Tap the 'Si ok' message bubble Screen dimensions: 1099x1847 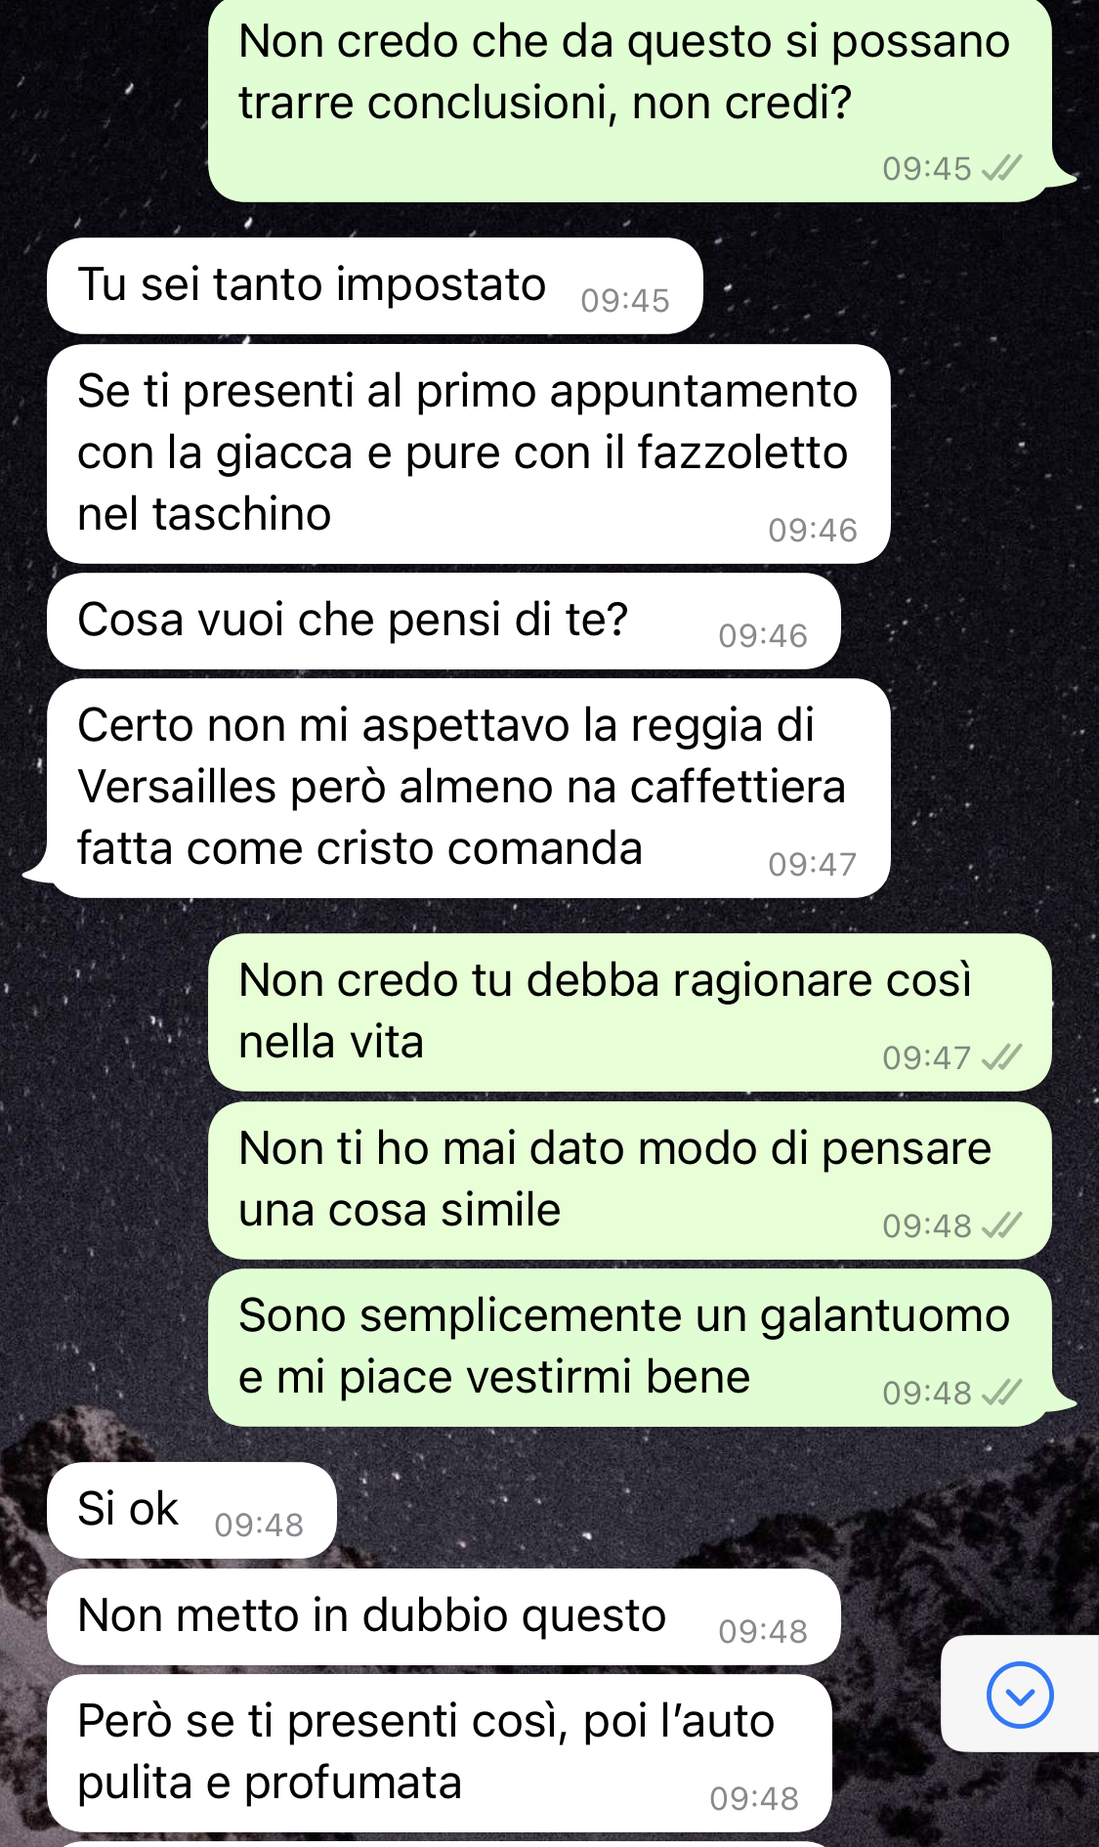tap(192, 1511)
